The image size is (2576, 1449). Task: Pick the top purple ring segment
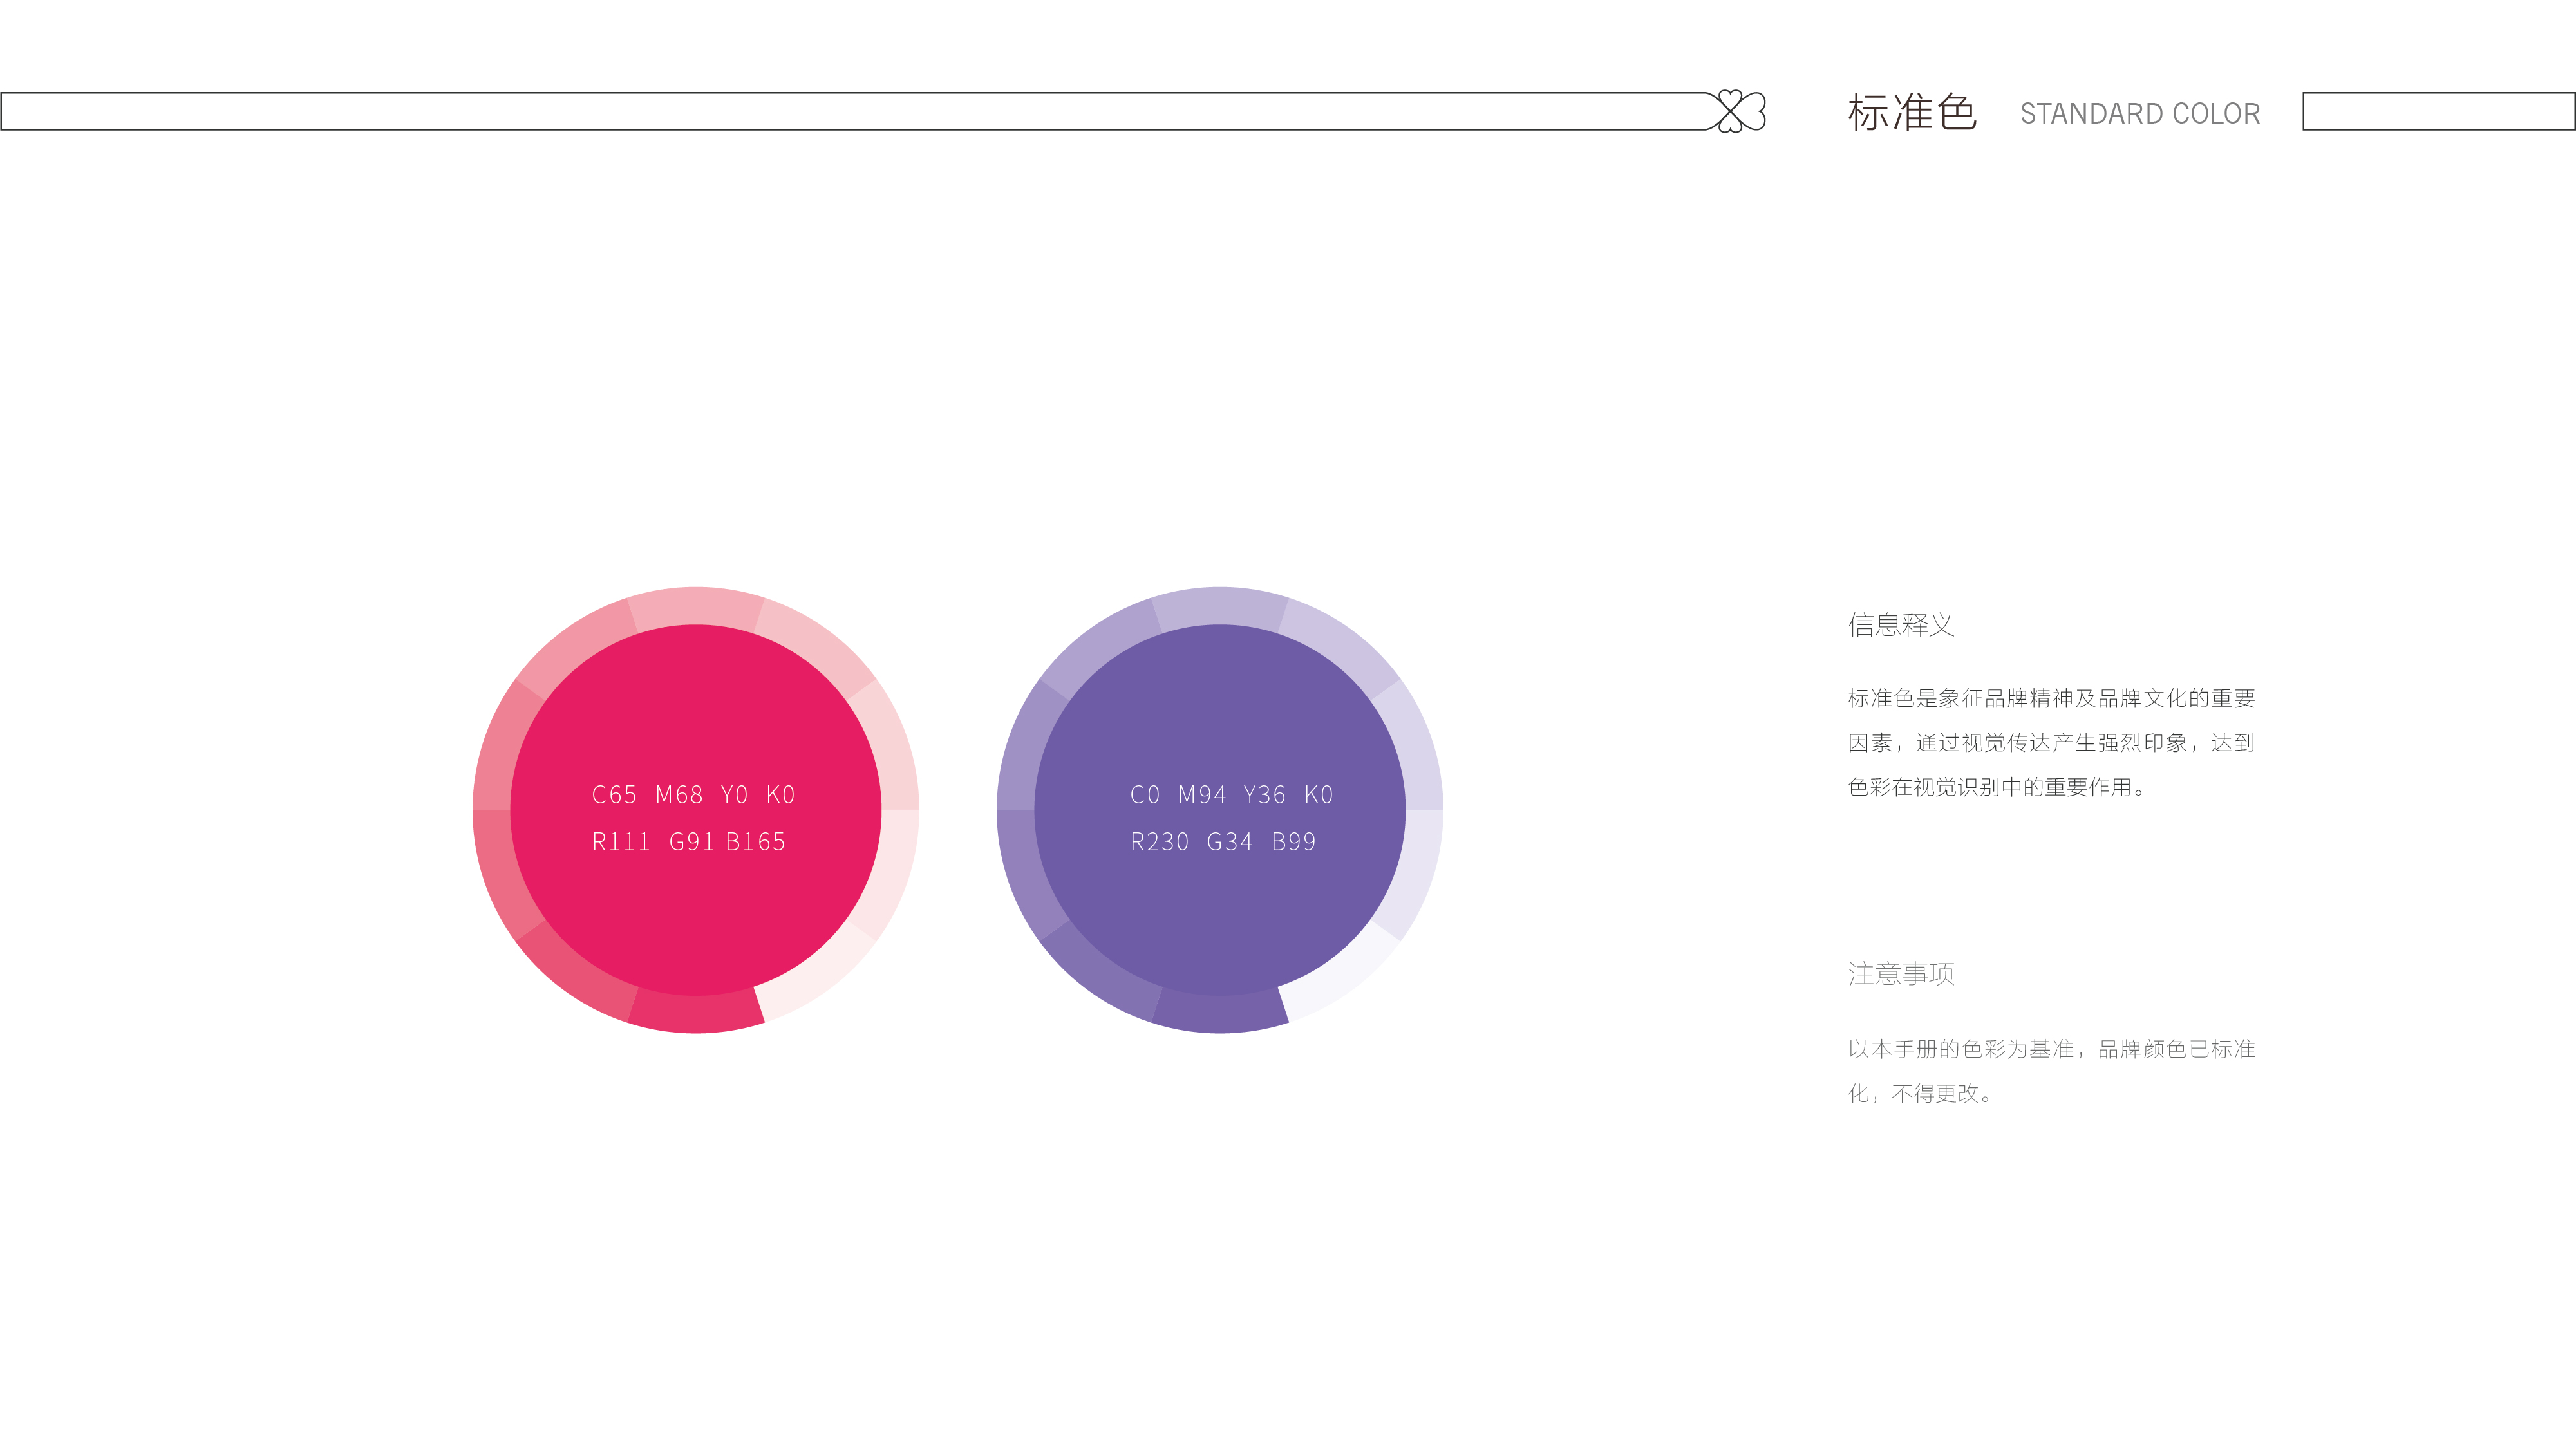tap(1220, 607)
